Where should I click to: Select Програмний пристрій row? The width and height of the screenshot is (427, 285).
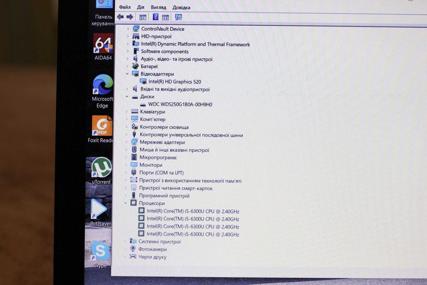point(164,196)
